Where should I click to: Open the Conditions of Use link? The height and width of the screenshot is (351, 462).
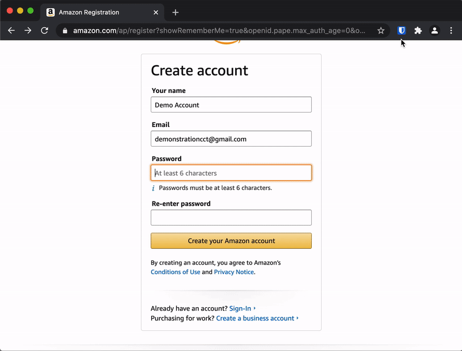pos(176,272)
